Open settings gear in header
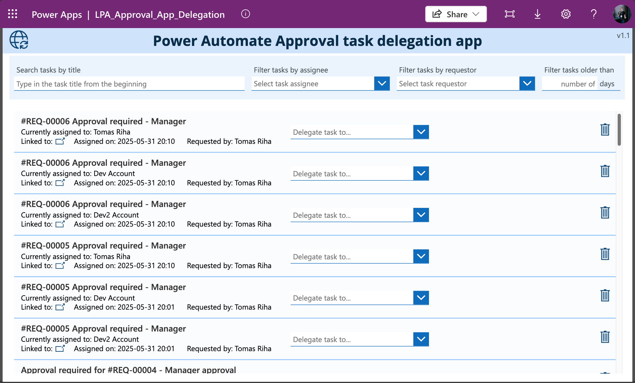635x383 pixels. click(x=566, y=14)
